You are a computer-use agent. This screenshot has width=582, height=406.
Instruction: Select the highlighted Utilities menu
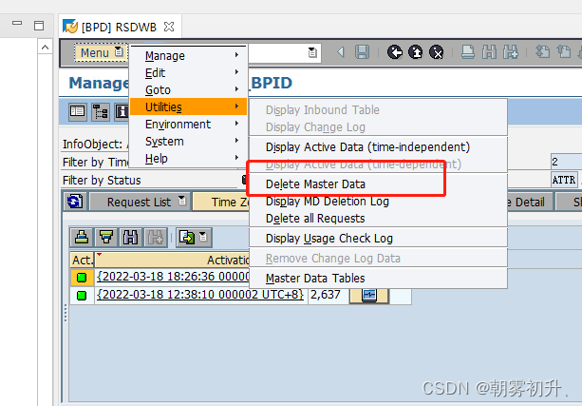(188, 106)
